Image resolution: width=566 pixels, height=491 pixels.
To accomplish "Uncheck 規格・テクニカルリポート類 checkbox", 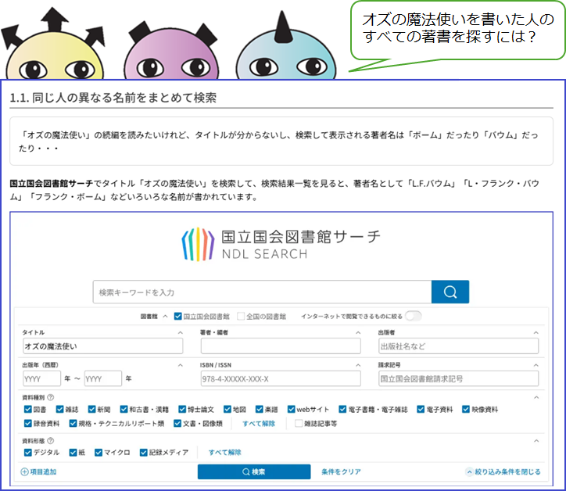I will pyautogui.click(x=73, y=423).
